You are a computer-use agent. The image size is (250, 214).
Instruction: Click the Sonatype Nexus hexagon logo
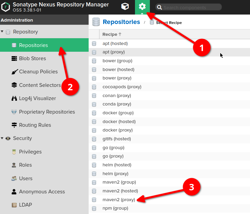pos(5,7)
